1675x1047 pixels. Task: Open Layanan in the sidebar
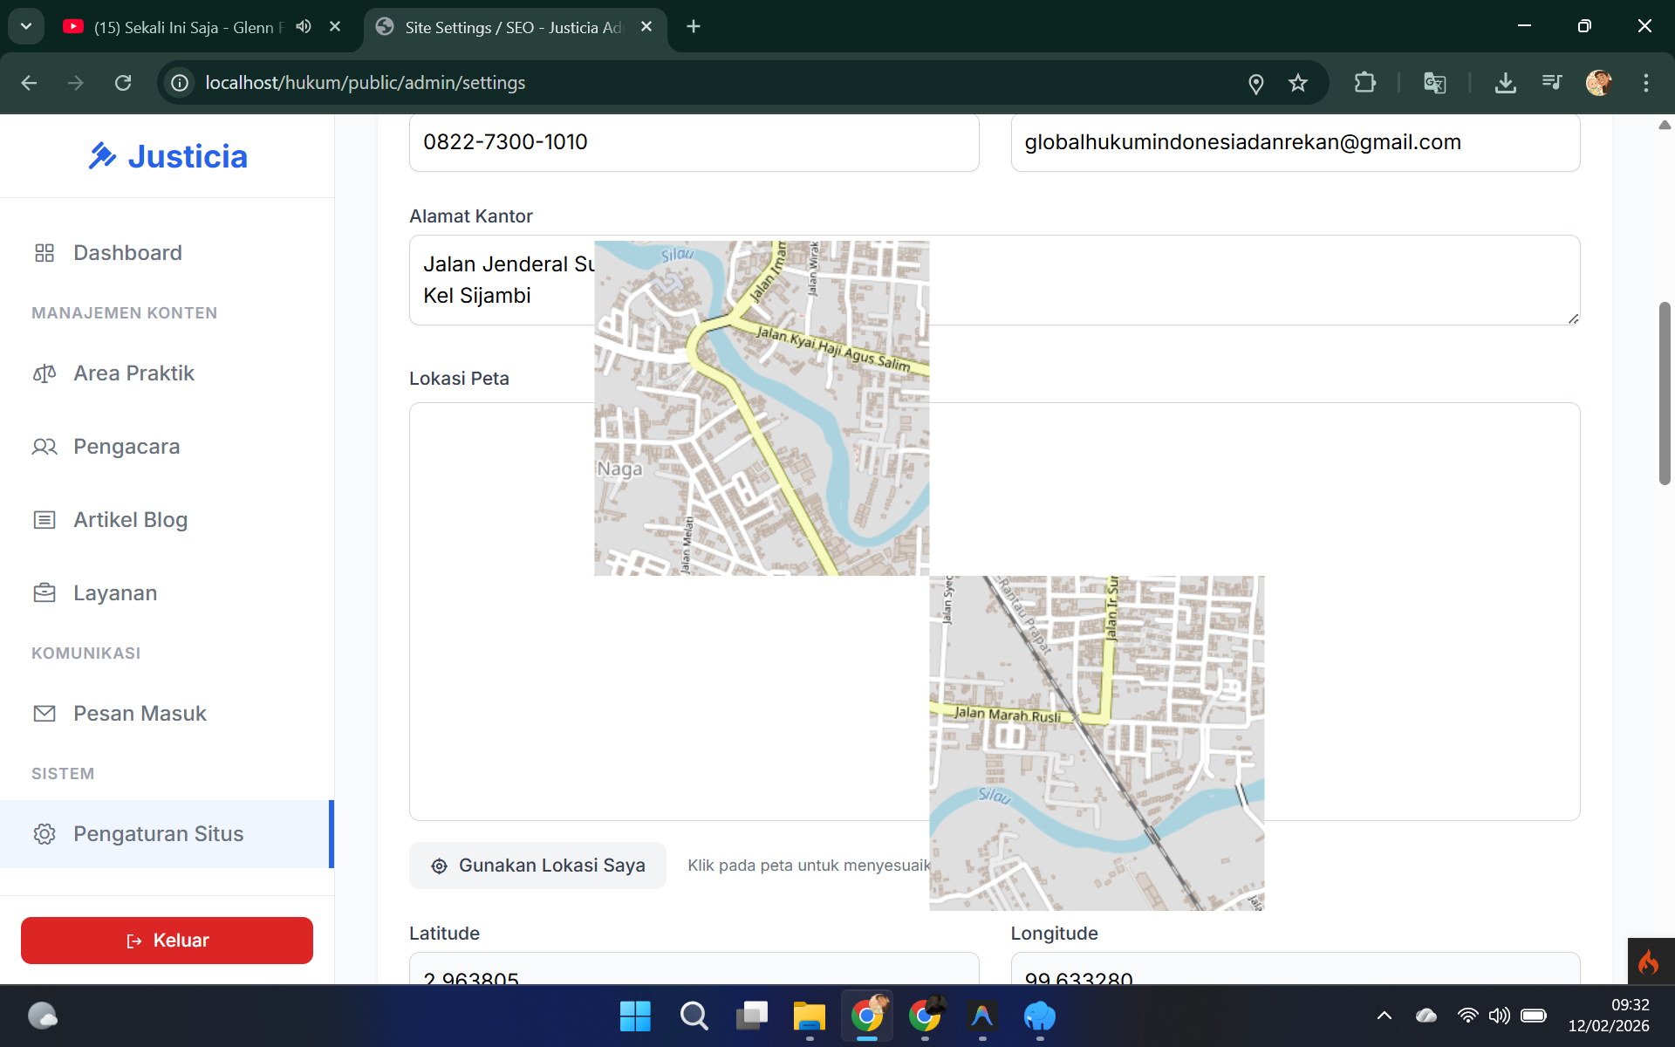click(115, 593)
